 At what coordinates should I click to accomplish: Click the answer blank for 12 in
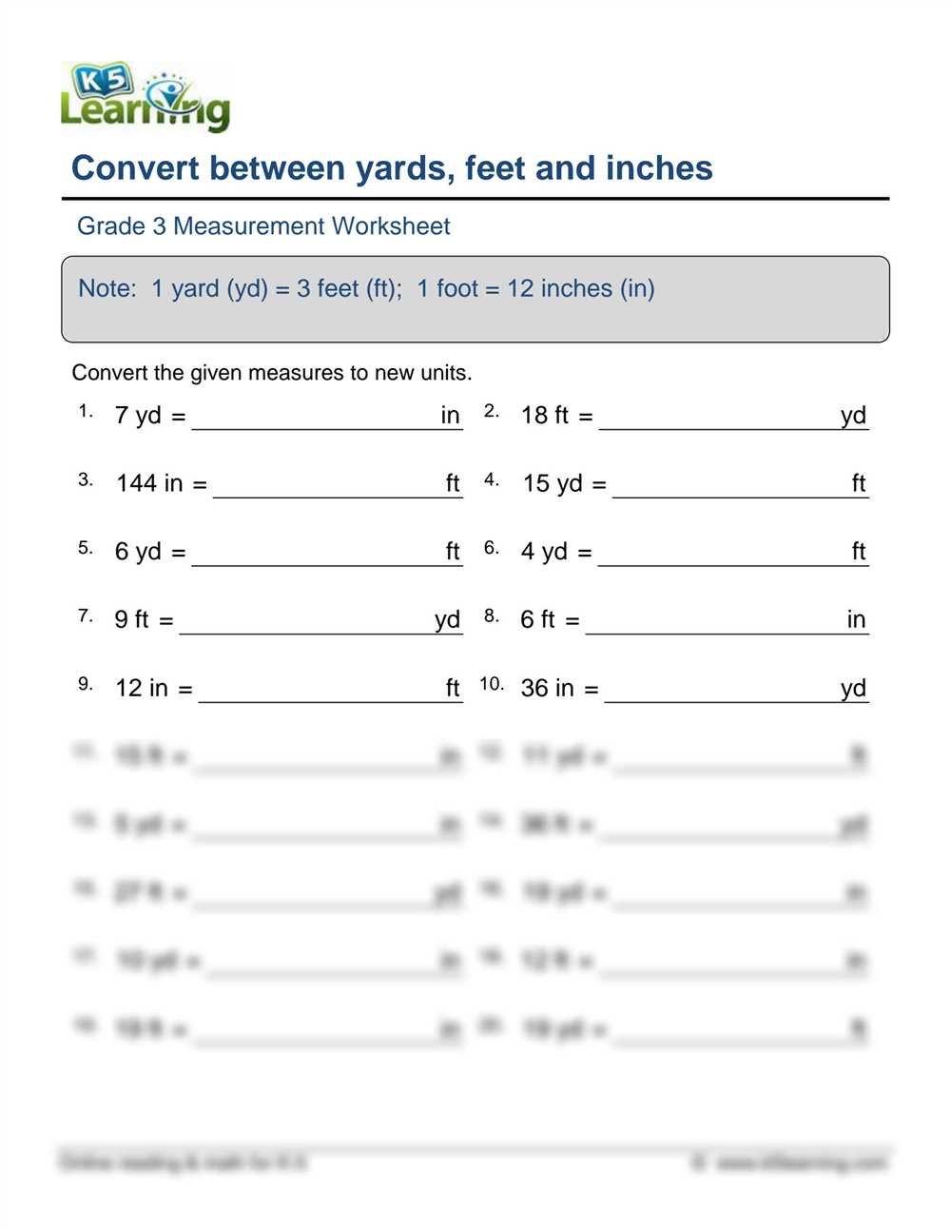[320, 691]
